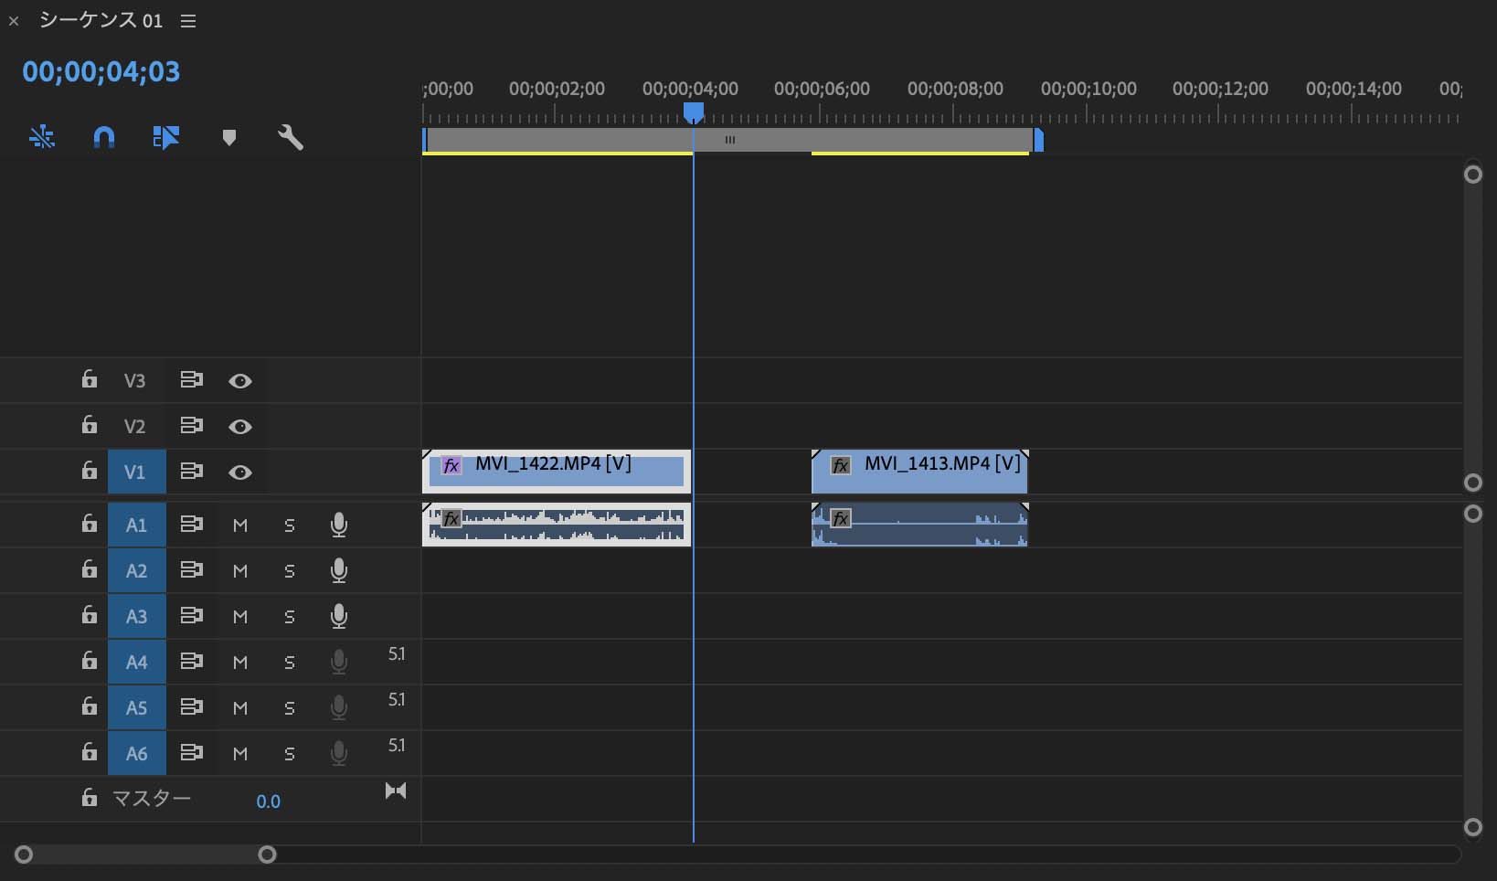Viewport: 1497px width, 881px height.
Task: Click the 00;00;04;03 playhead timecode
Action: (x=101, y=72)
